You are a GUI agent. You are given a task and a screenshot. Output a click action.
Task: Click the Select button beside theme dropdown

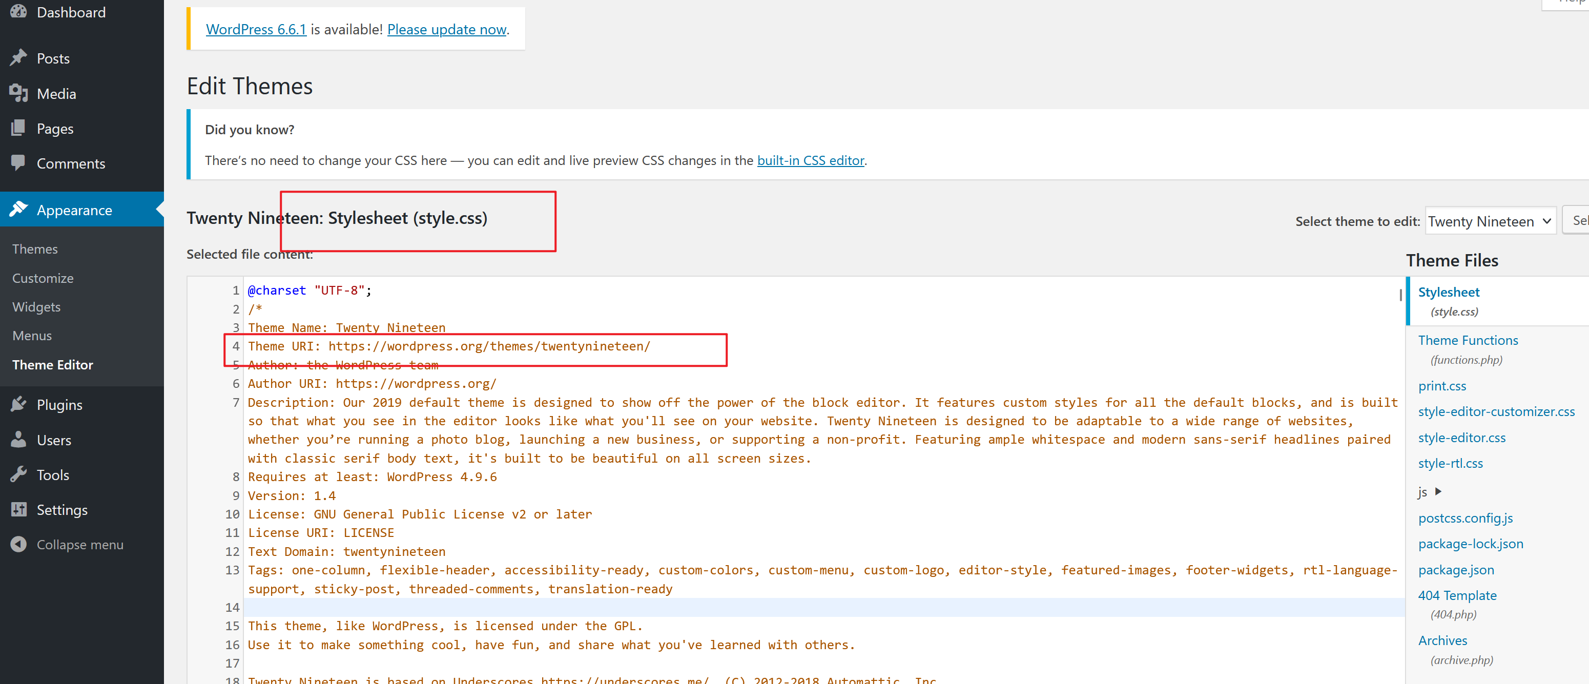pyautogui.click(x=1576, y=221)
